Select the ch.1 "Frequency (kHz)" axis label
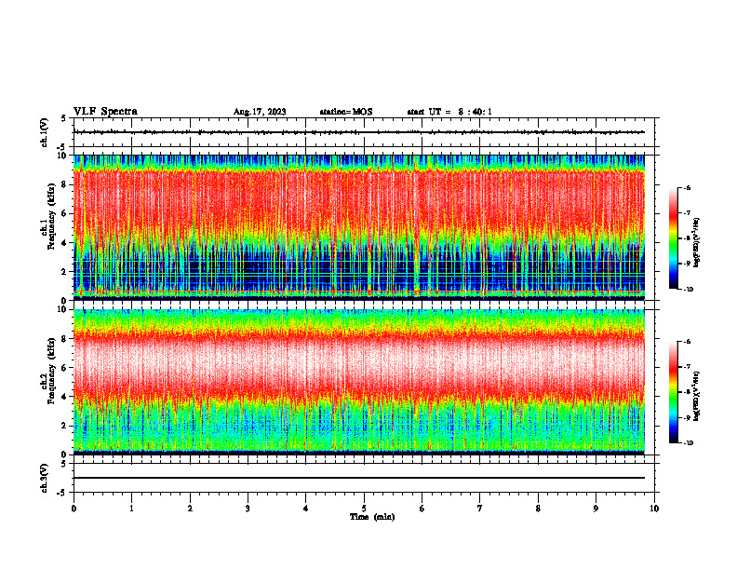 [51, 217]
